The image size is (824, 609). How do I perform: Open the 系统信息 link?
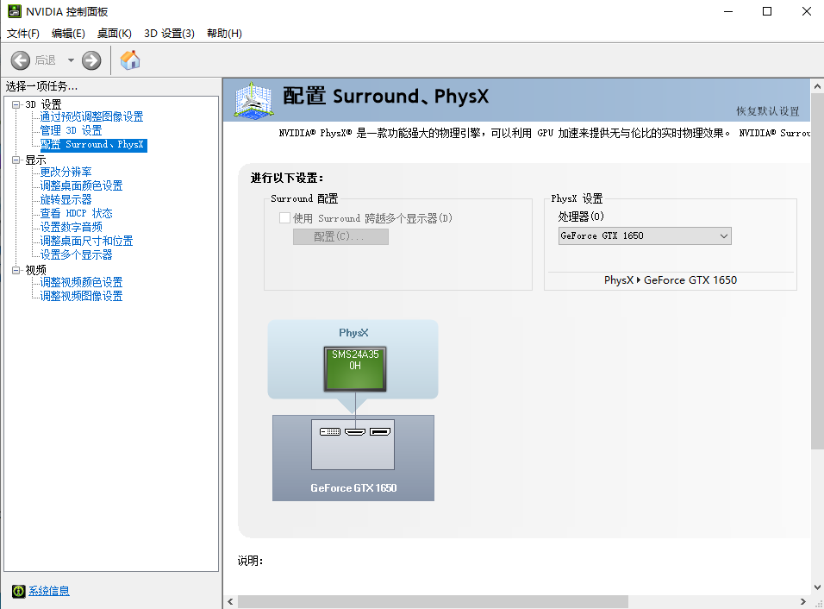[x=49, y=591]
